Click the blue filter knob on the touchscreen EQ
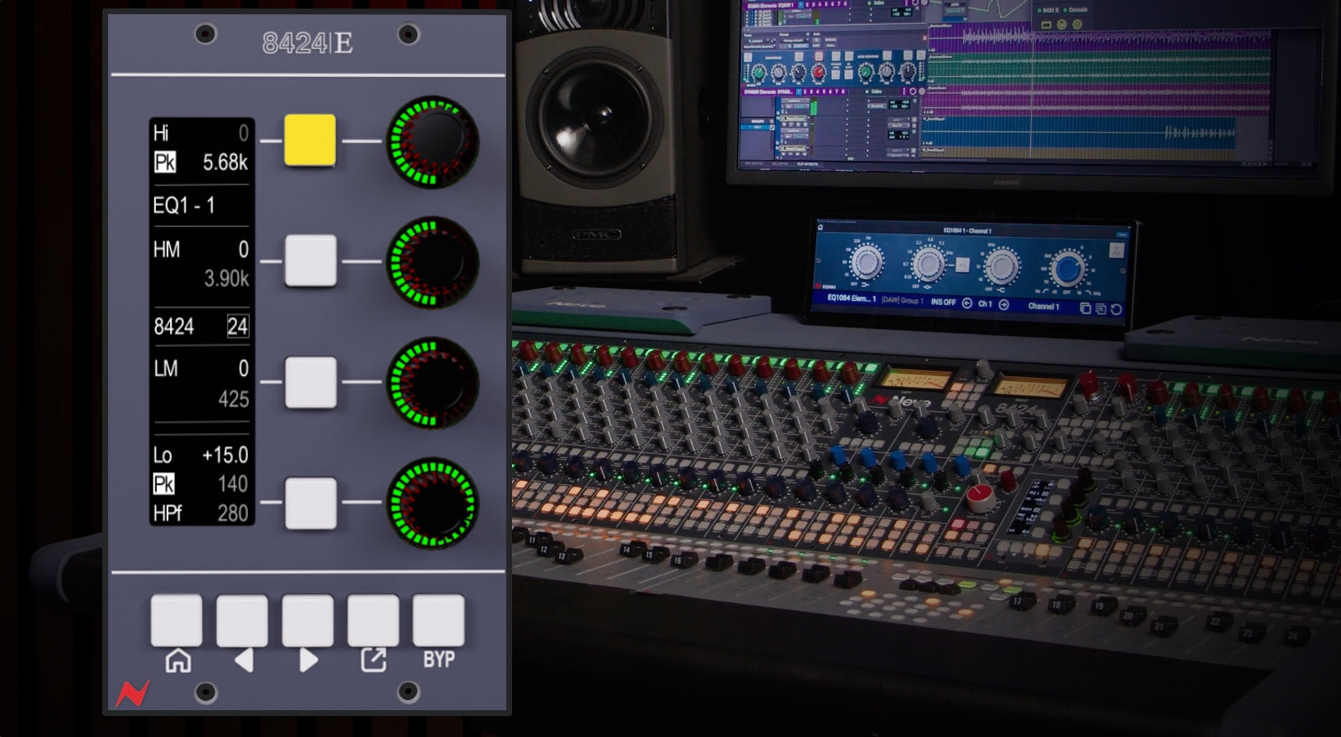Screen dimensions: 1341x737 1068,269
